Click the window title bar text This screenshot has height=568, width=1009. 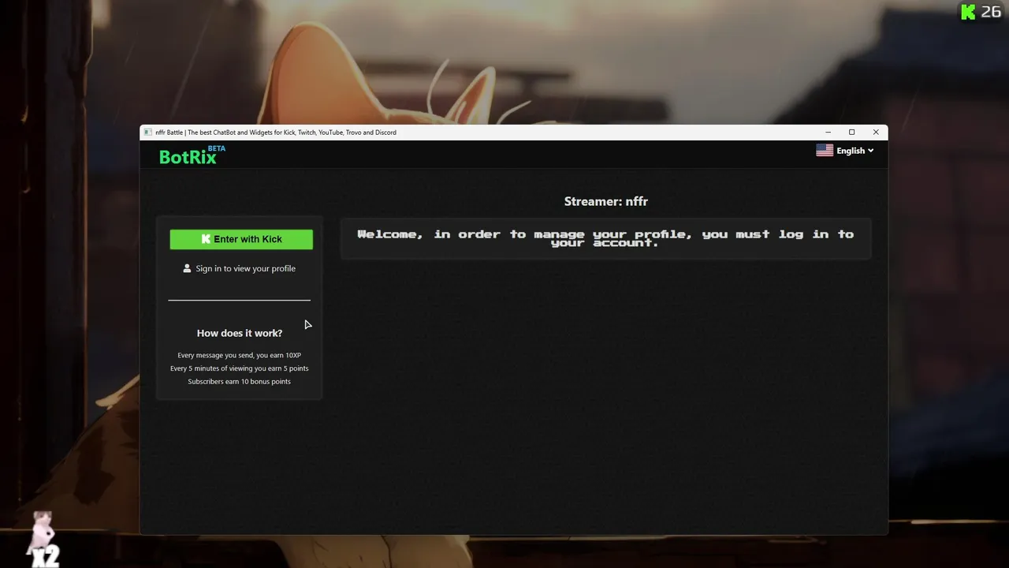[276, 133]
